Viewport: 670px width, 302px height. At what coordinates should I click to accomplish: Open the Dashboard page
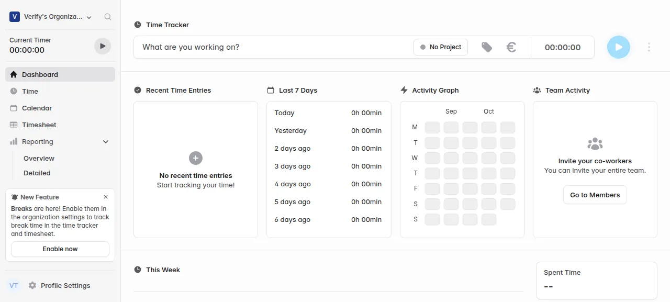point(60,74)
